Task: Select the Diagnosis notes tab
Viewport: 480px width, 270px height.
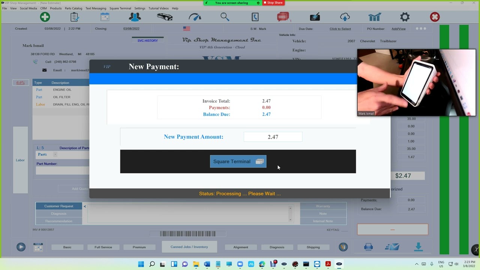Action: click(59, 214)
